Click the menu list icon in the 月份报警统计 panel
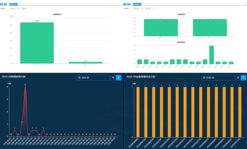Image resolution: width=247 pixels, height=149 pixels. pos(129,4)
